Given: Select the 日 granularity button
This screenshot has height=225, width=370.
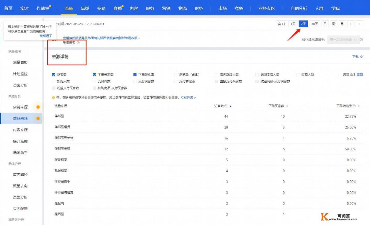Looking at the screenshot, I should click(325, 24).
